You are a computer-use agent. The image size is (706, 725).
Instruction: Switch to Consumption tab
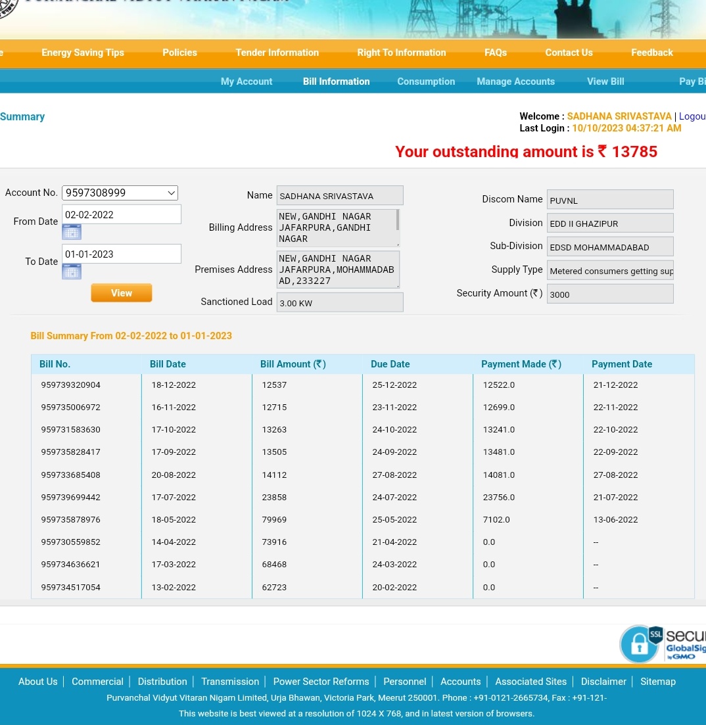coord(426,82)
